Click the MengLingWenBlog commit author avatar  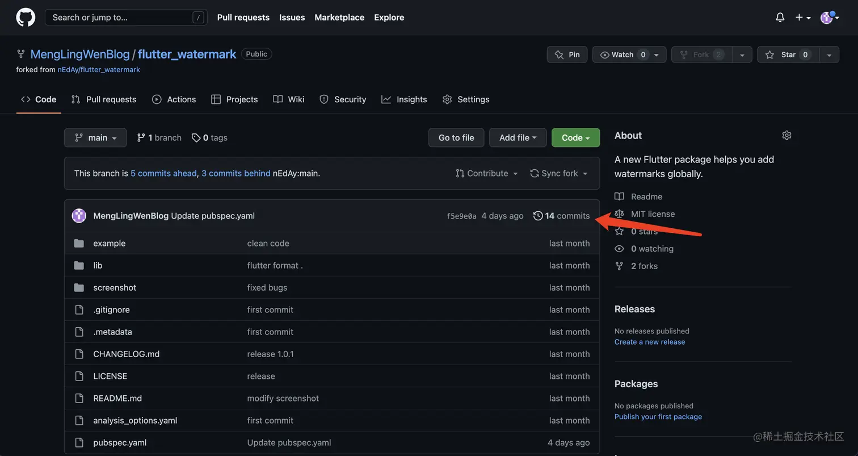tap(79, 216)
